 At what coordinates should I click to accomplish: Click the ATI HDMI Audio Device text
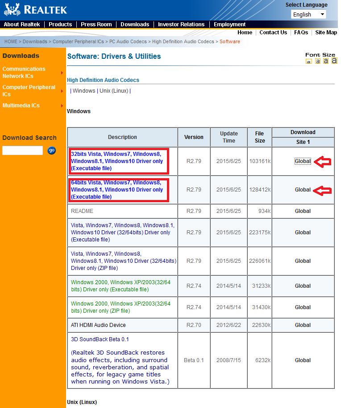click(x=98, y=325)
